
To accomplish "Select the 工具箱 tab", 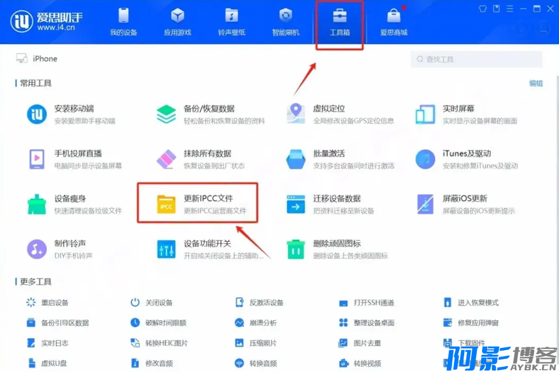I will click(x=340, y=22).
